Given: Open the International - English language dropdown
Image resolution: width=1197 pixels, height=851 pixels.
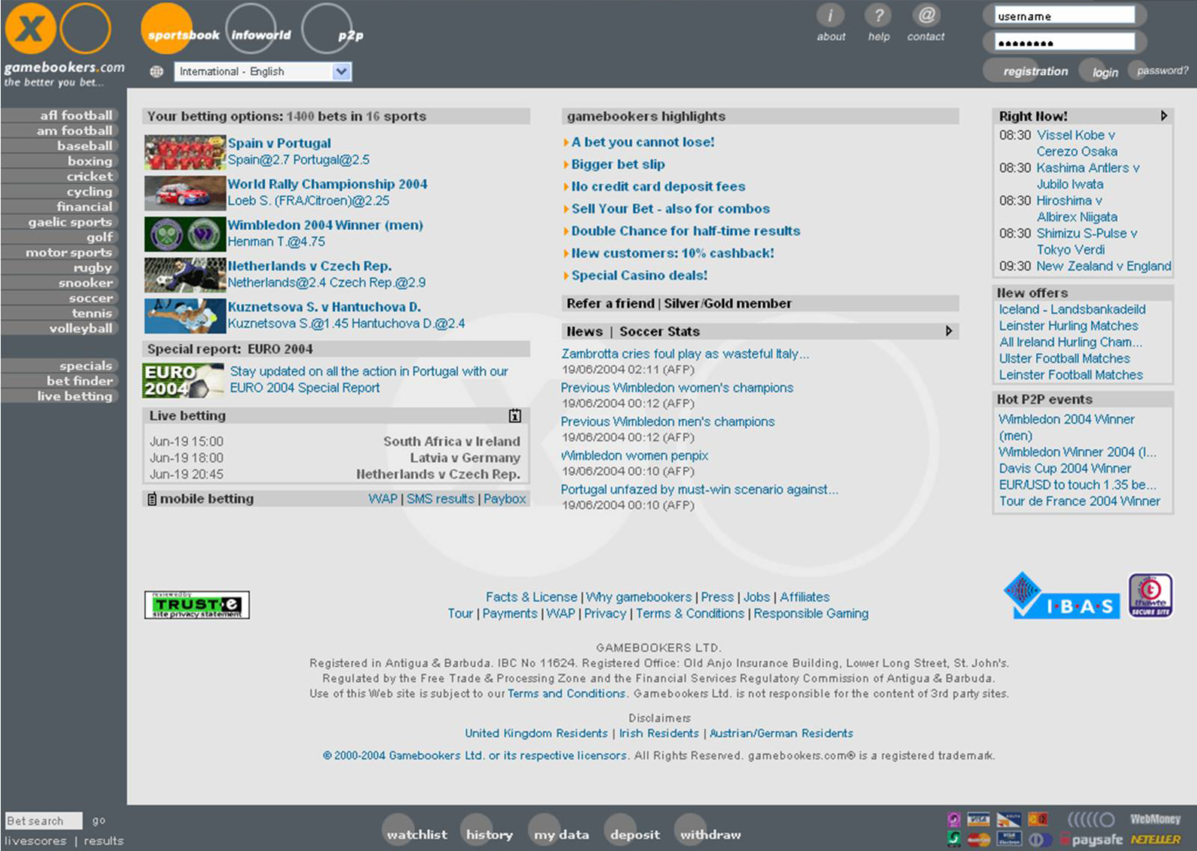Looking at the screenshot, I should [x=263, y=72].
